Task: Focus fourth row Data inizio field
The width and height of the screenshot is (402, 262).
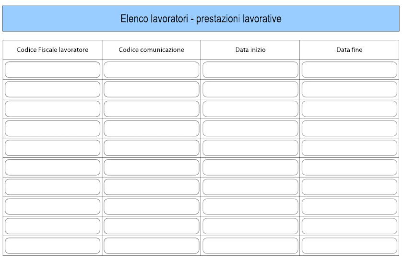Action: click(250, 128)
